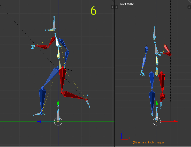191x147 pixels.
Task: Grab the red manipulator arrow in Front Ortho view
Action: pyautogui.click(x=176, y=121)
